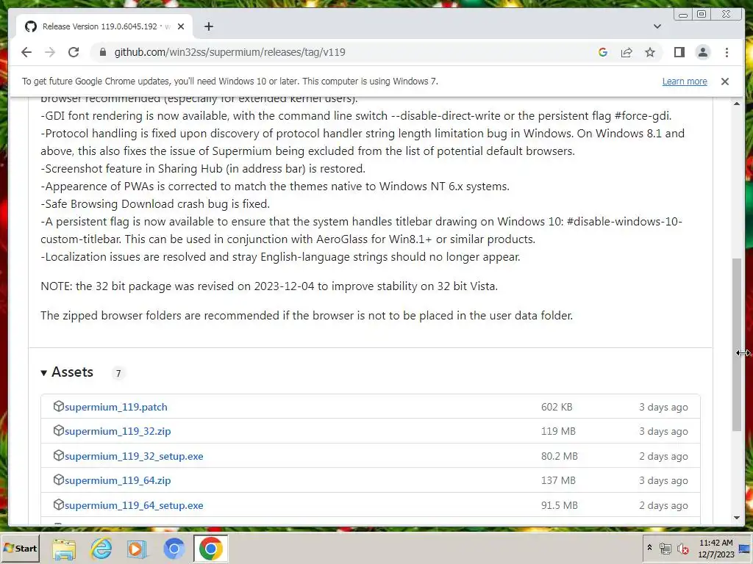Download supermium_119_64_setup.exe
The image size is (753, 564).
(x=134, y=505)
